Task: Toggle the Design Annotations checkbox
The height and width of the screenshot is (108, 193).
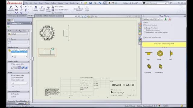Action: [x=145, y=28]
